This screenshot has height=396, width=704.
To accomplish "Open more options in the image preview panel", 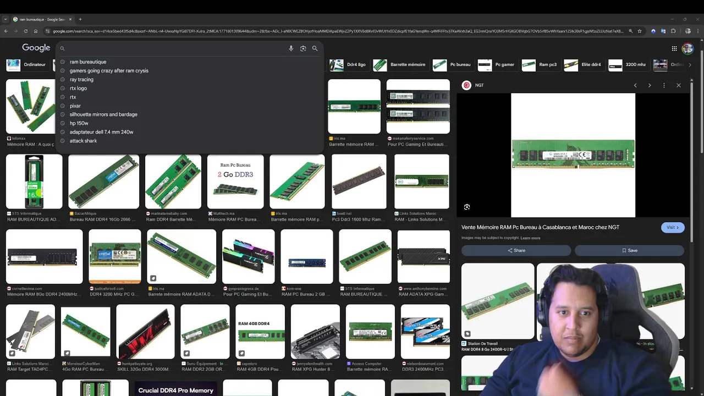I will tap(664, 85).
